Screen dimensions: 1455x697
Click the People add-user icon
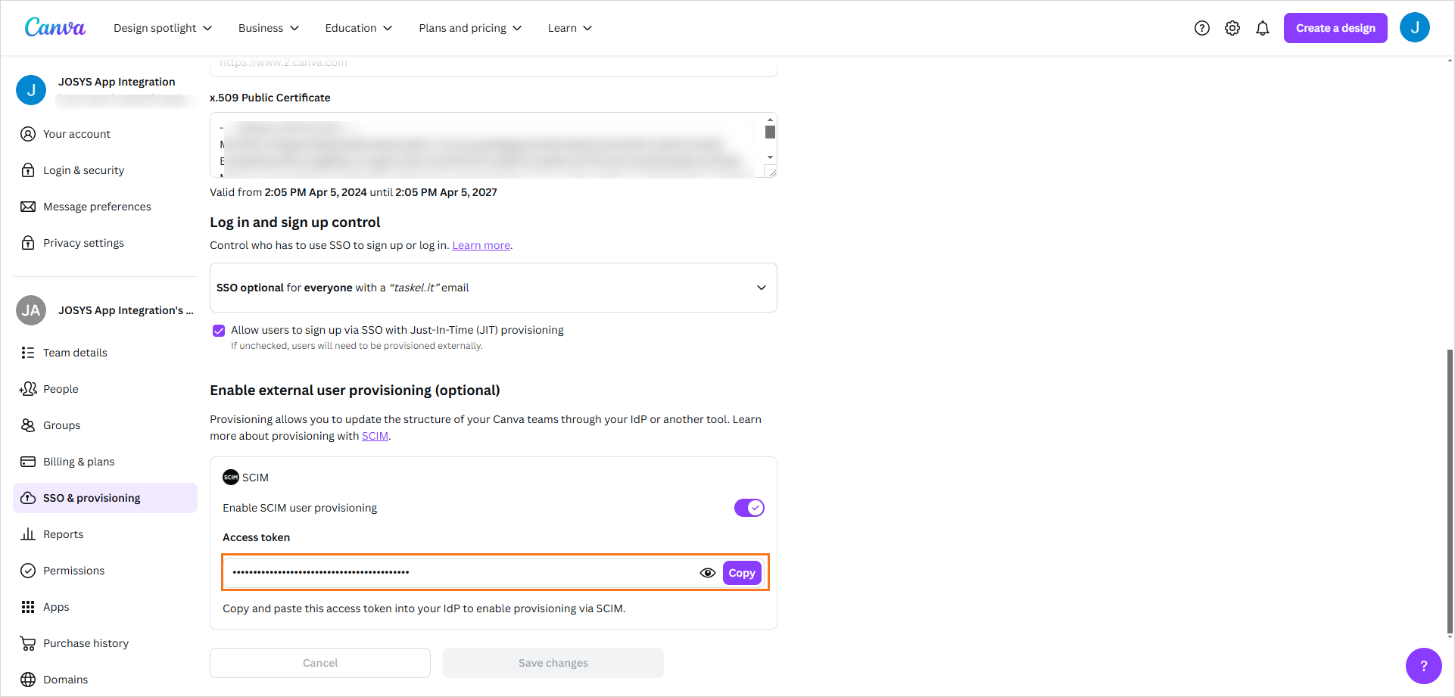click(28, 389)
